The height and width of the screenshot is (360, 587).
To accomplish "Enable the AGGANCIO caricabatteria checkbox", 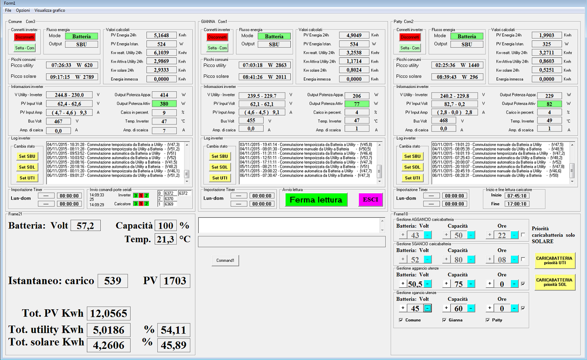I will click(523, 235).
